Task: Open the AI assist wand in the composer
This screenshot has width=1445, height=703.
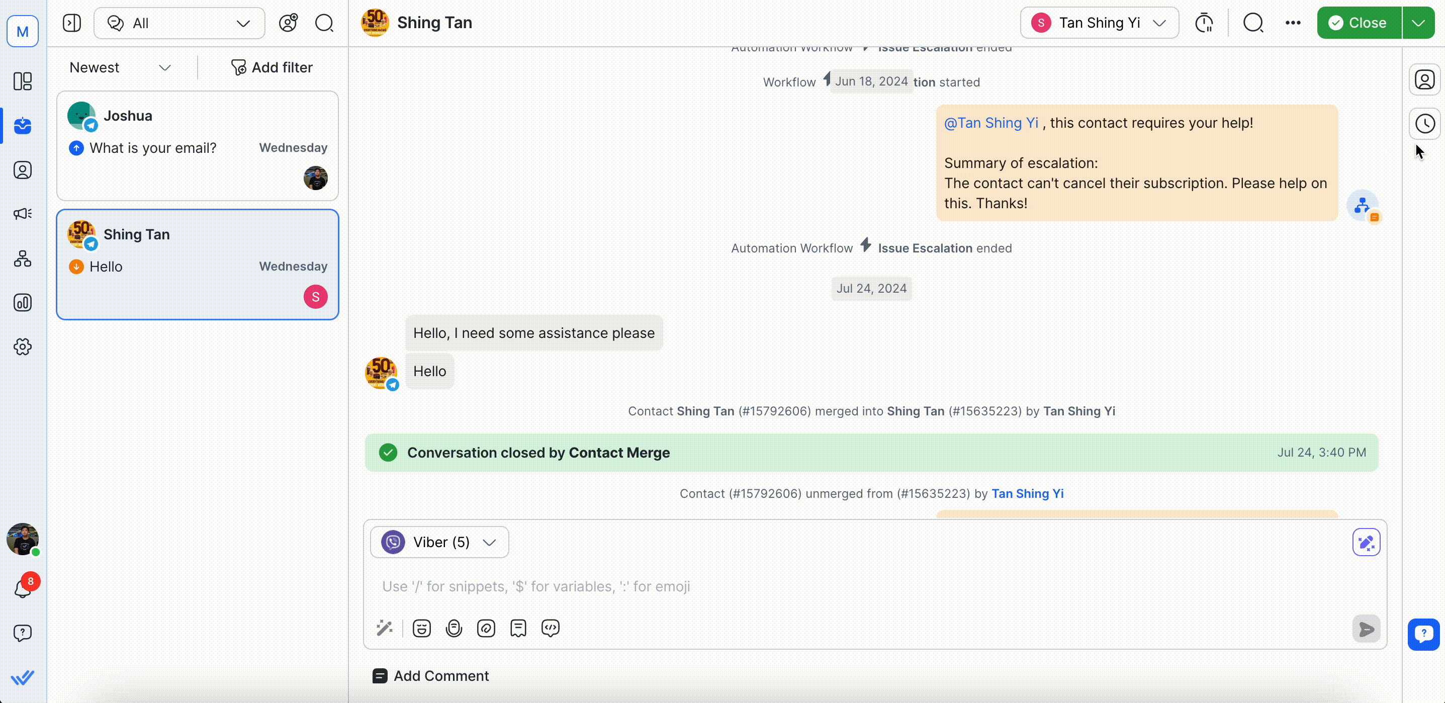Action: pyautogui.click(x=385, y=628)
